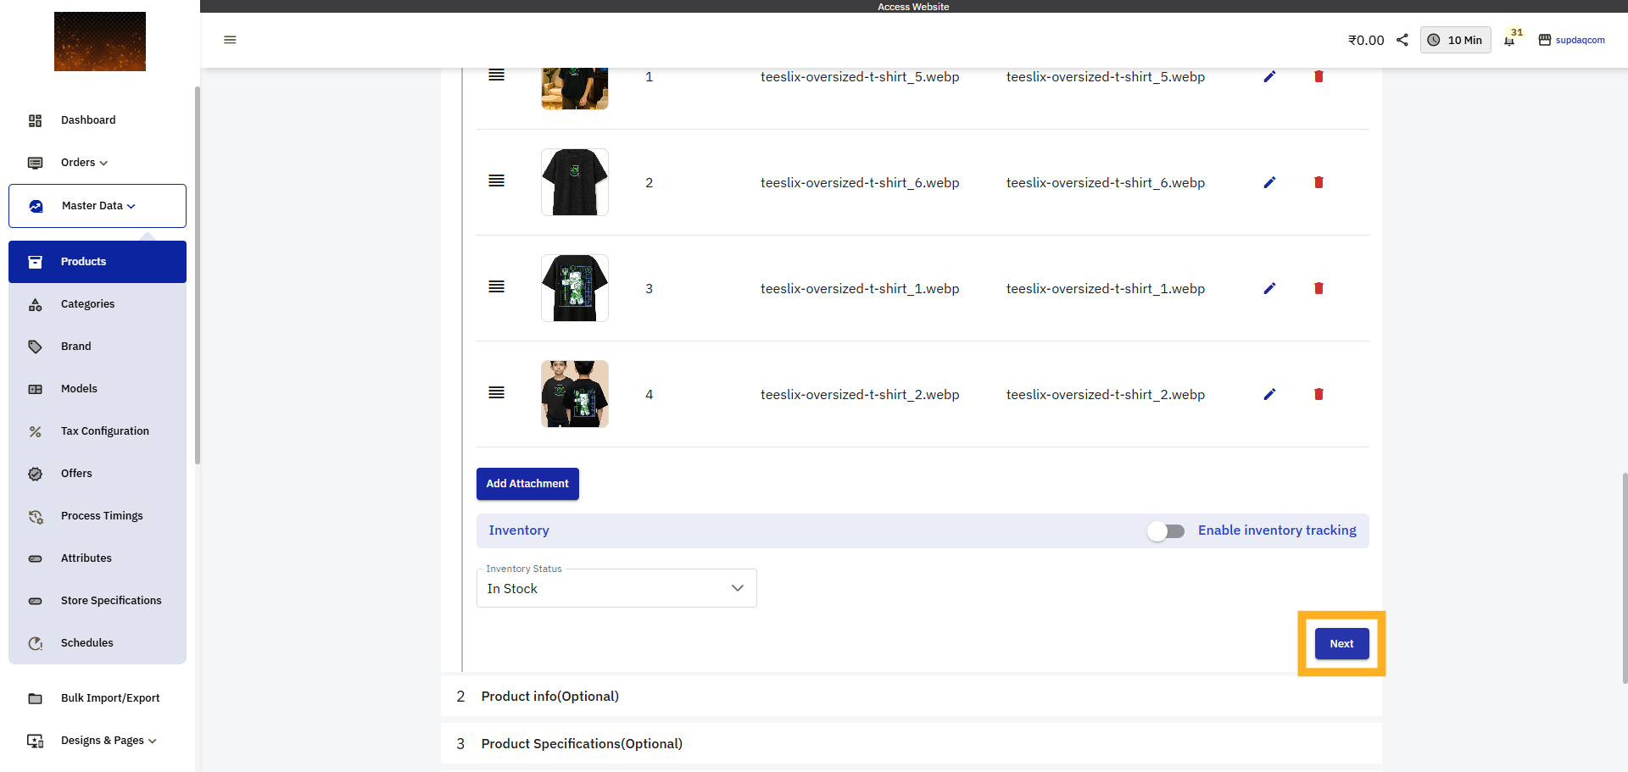The image size is (1628, 772).
Task: Expand step 3 Product Specifications(Optional)
Action: coord(912,744)
